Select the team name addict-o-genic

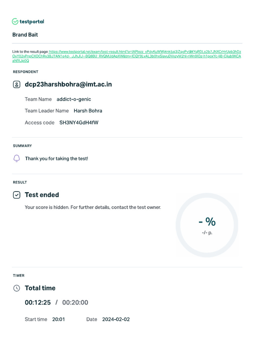click(74, 99)
